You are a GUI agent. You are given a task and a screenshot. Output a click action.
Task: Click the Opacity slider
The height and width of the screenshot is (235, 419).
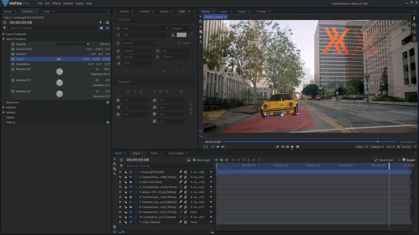(72, 44)
